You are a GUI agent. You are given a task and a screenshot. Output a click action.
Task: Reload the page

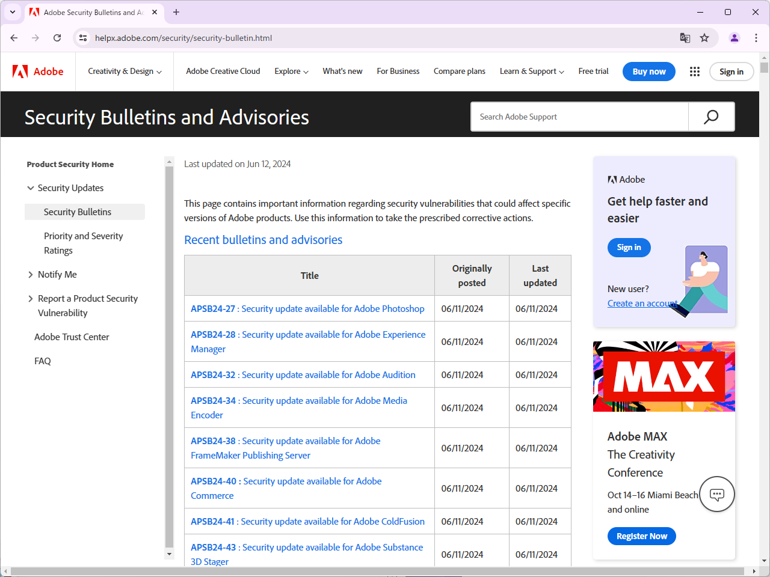[x=57, y=38]
